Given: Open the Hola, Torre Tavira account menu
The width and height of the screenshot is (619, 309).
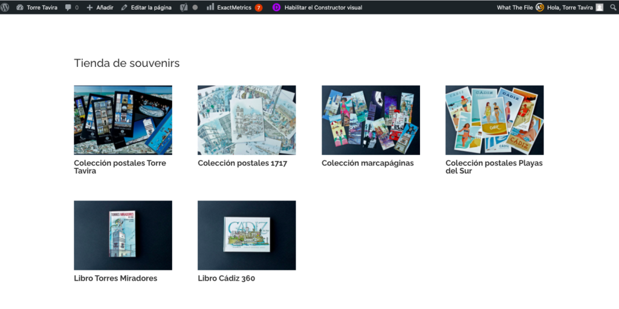Looking at the screenshot, I should pyautogui.click(x=569, y=7).
